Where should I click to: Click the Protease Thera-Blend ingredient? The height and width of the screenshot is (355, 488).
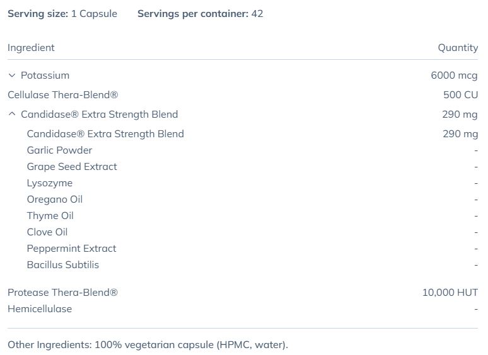[63, 293]
